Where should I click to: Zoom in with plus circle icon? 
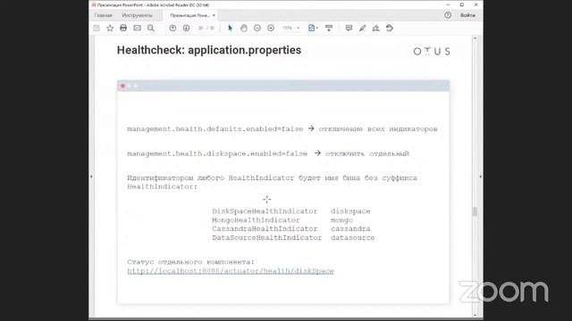(x=271, y=28)
